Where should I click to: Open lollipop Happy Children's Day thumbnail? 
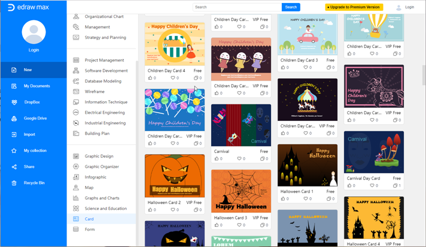click(175, 110)
